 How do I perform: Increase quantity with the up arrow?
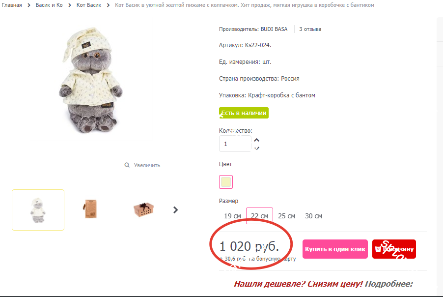(x=256, y=140)
